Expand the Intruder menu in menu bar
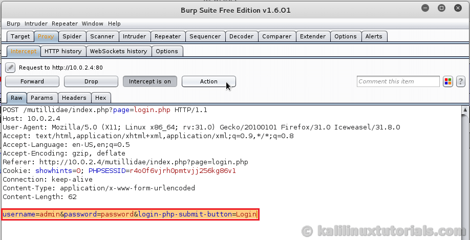The width and height of the screenshot is (470, 240). coord(36,24)
